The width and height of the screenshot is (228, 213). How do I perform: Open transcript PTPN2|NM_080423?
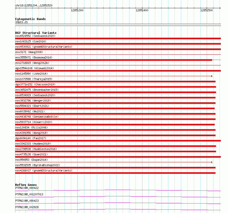[27, 201]
